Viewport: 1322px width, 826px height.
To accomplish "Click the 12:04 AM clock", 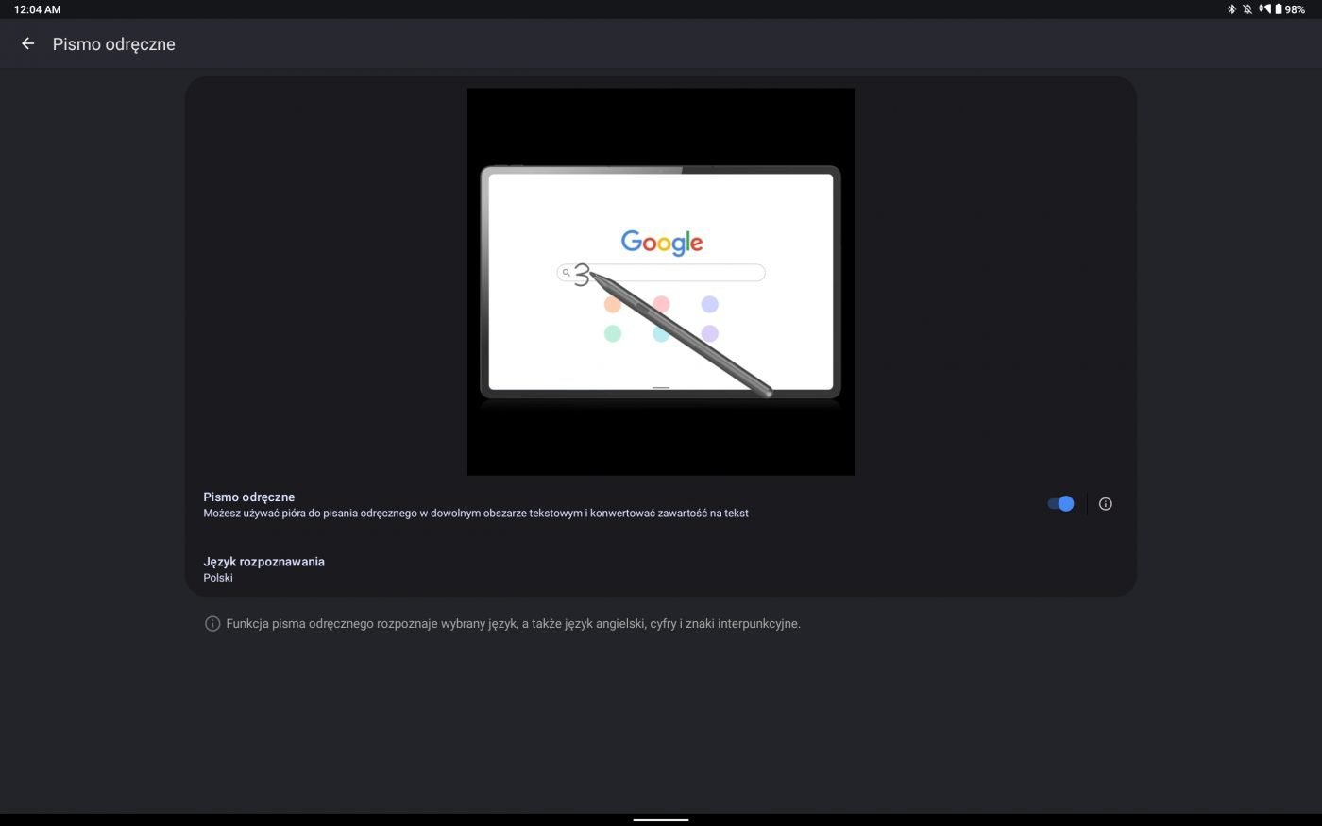I will point(38,9).
